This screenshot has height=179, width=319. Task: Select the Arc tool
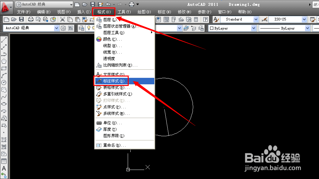pos(4,76)
